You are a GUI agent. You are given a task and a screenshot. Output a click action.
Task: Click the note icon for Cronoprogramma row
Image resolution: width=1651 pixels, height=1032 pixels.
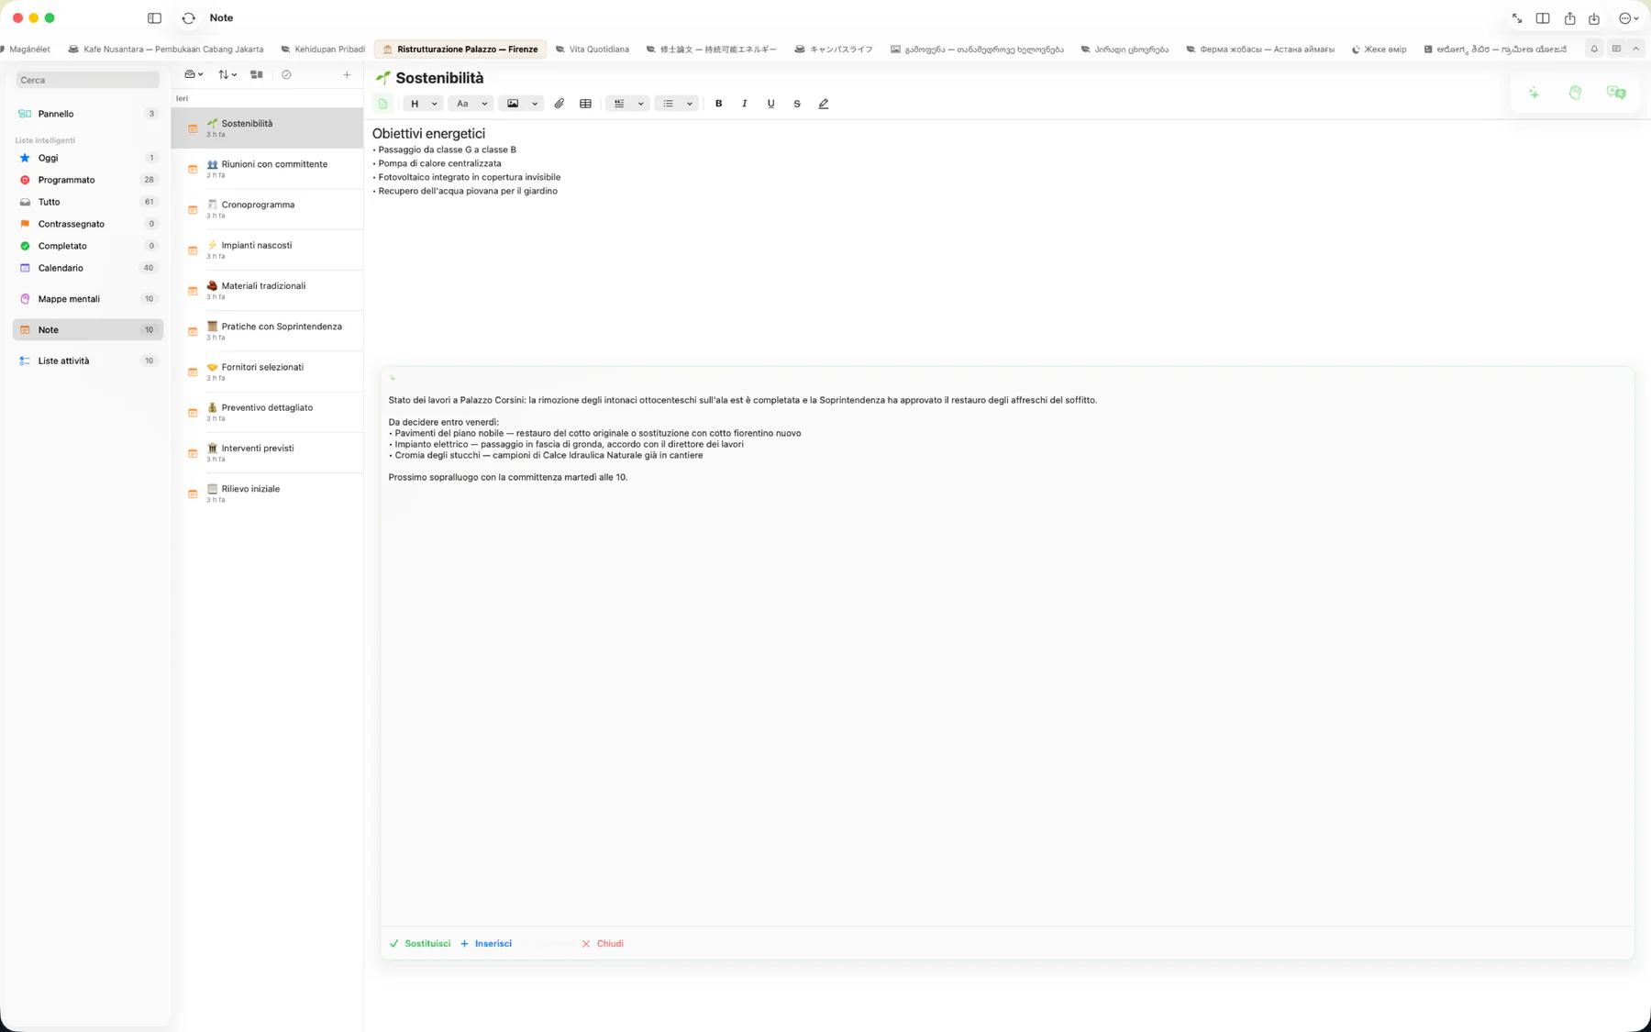click(x=193, y=210)
